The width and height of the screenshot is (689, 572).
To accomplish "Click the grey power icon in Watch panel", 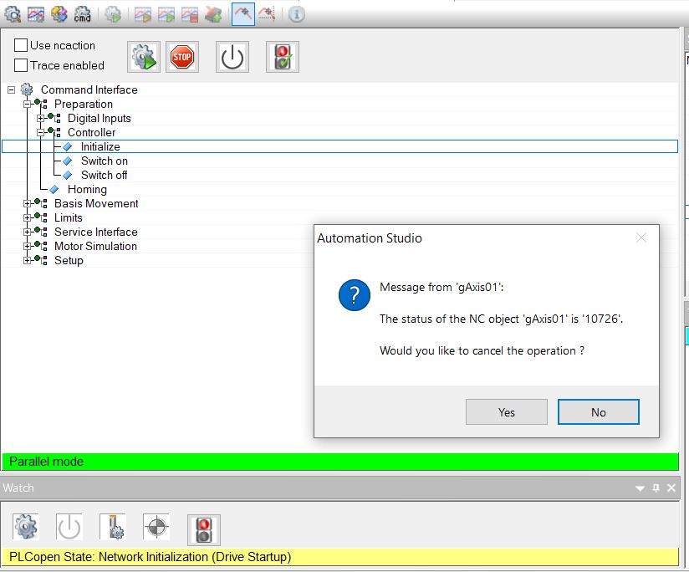I will coord(69,526).
